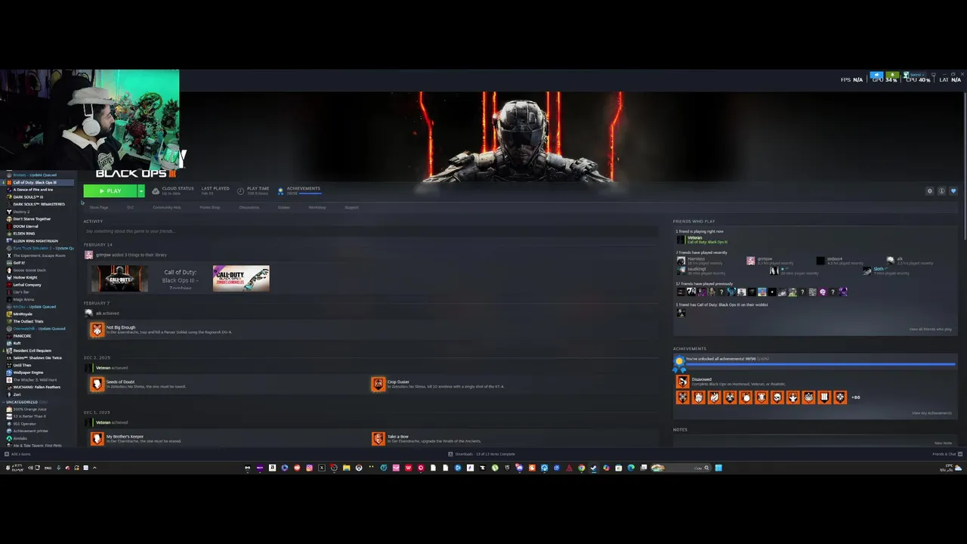Click the play time clock icon
Image resolution: width=967 pixels, height=544 pixels.
tap(240, 191)
